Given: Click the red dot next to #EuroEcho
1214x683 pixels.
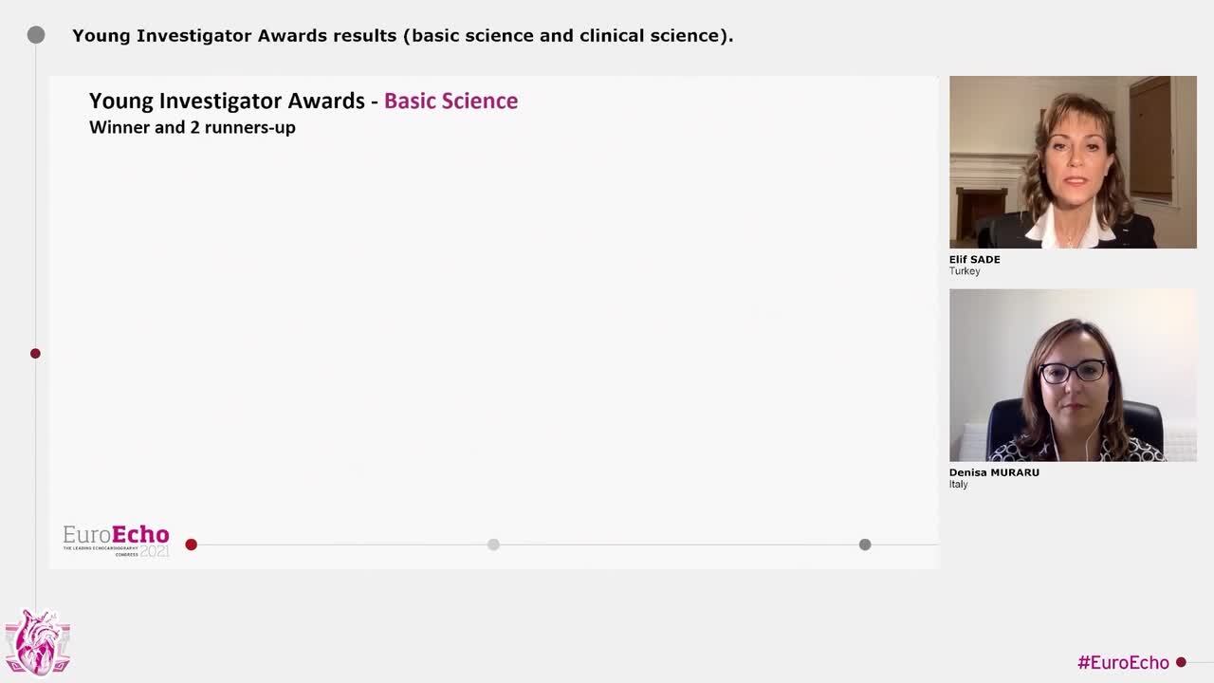Looking at the screenshot, I should [x=1181, y=662].
